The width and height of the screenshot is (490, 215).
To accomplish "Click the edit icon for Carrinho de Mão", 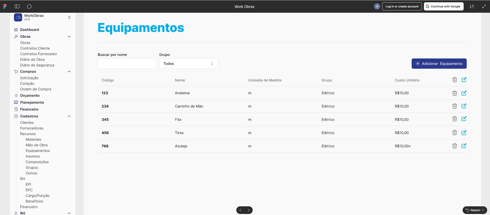I will [464, 106].
